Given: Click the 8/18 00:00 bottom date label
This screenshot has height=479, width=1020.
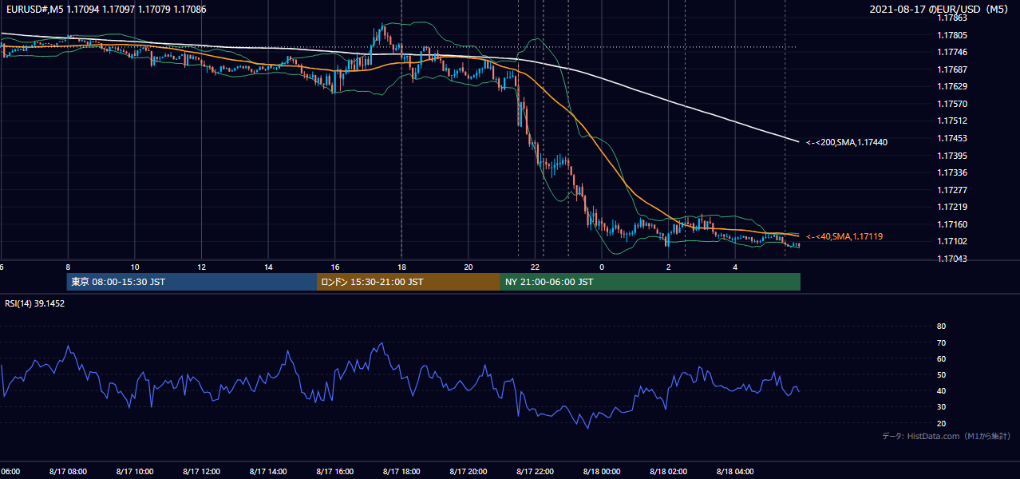Looking at the screenshot, I should click(x=601, y=471).
